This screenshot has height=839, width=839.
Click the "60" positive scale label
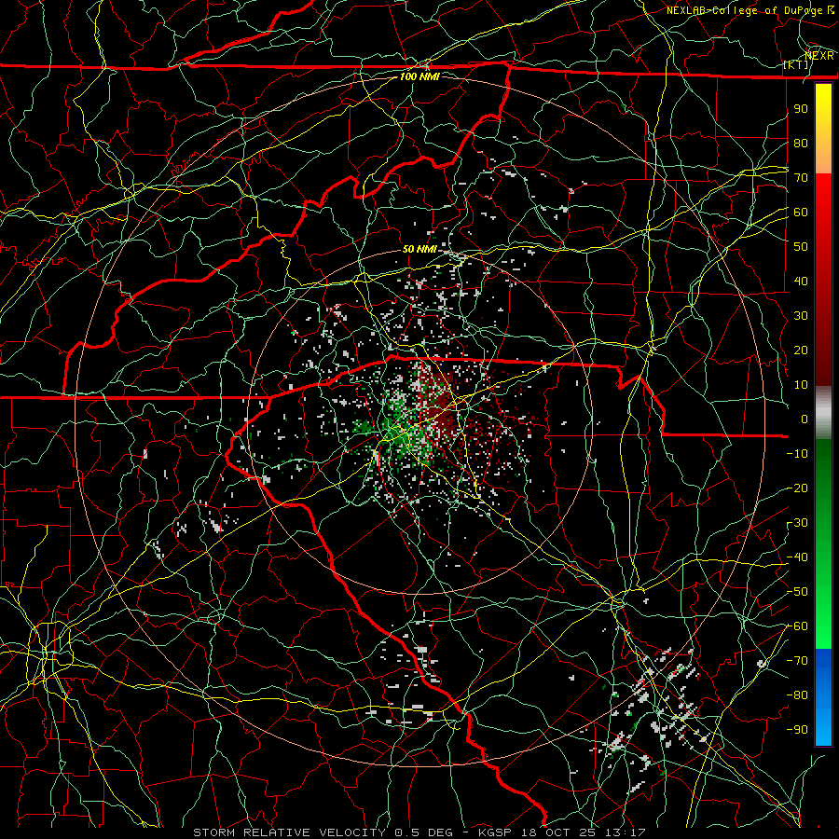pos(801,212)
